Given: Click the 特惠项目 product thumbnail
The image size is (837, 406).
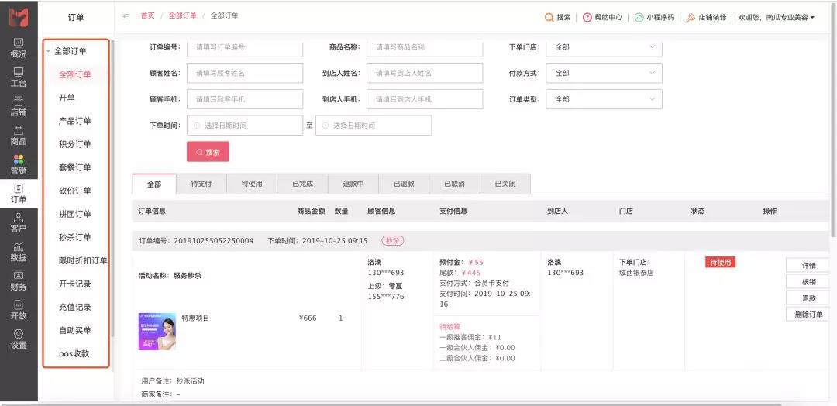Looking at the screenshot, I should point(157,332).
